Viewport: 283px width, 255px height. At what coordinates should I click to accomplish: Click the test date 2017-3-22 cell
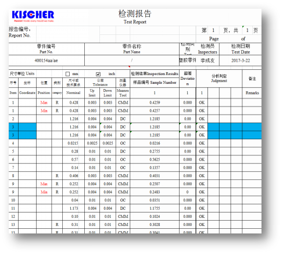(x=241, y=61)
